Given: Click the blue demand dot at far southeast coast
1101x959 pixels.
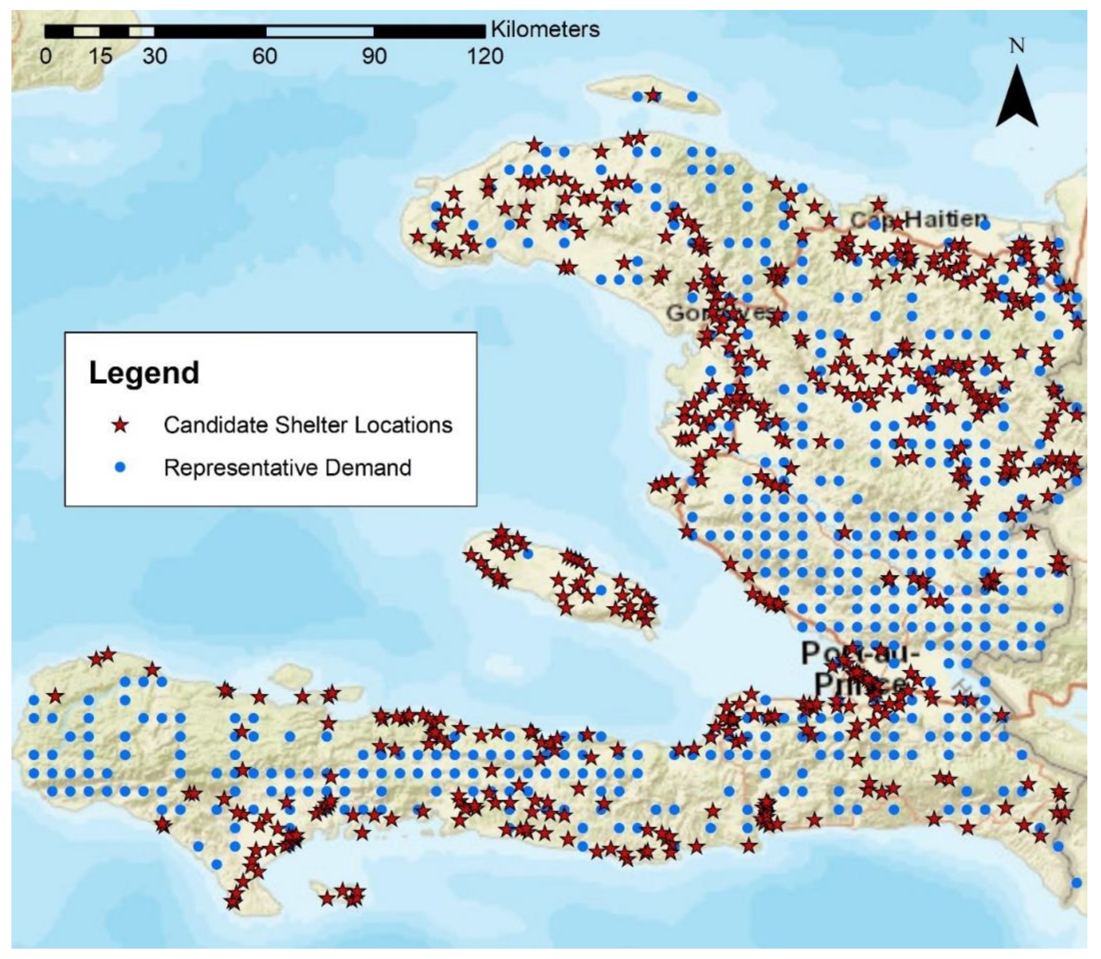Looking at the screenshot, I should 1077,882.
